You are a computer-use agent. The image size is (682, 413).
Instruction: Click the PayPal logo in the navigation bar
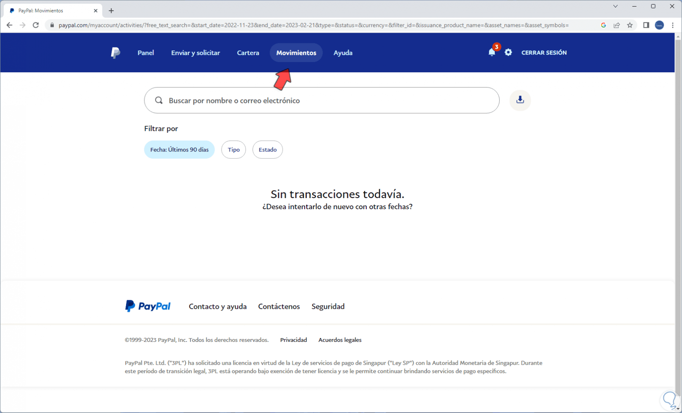(x=116, y=53)
